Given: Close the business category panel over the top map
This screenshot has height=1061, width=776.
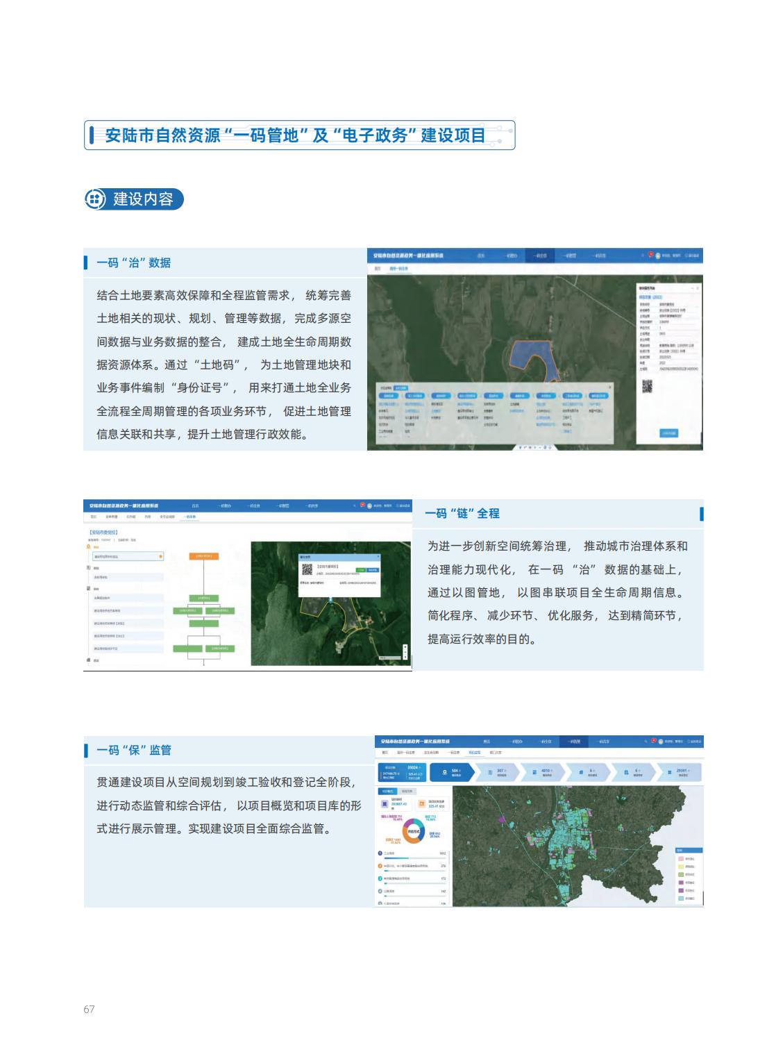Looking at the screenshot, I should 609,386.
